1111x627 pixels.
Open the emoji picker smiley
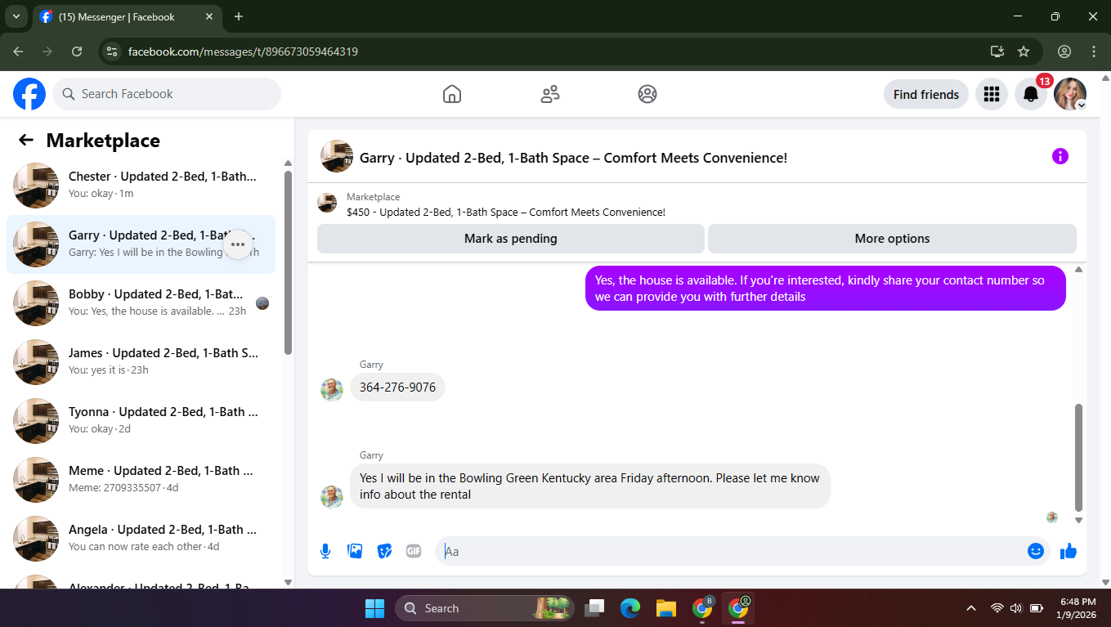click(1036, 551)
